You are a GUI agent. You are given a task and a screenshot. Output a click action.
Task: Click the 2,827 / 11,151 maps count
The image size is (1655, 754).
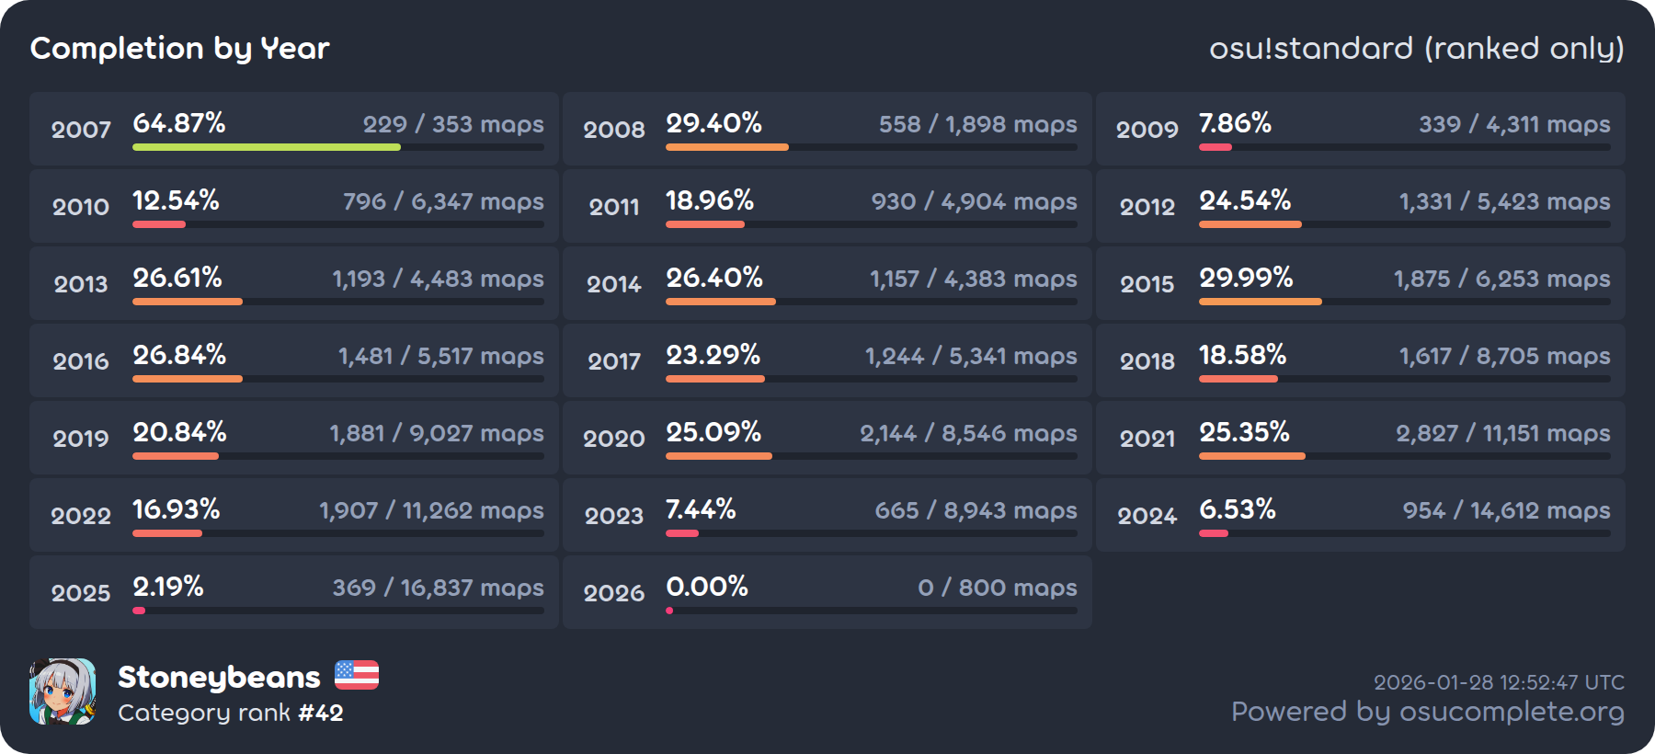1502,433
